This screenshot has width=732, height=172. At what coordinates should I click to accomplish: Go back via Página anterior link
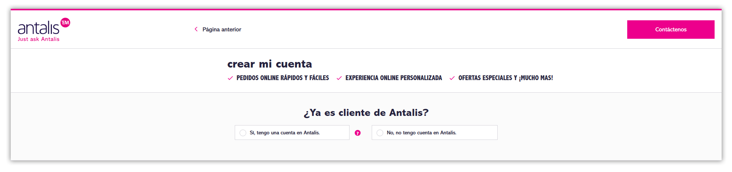point(221,30)
